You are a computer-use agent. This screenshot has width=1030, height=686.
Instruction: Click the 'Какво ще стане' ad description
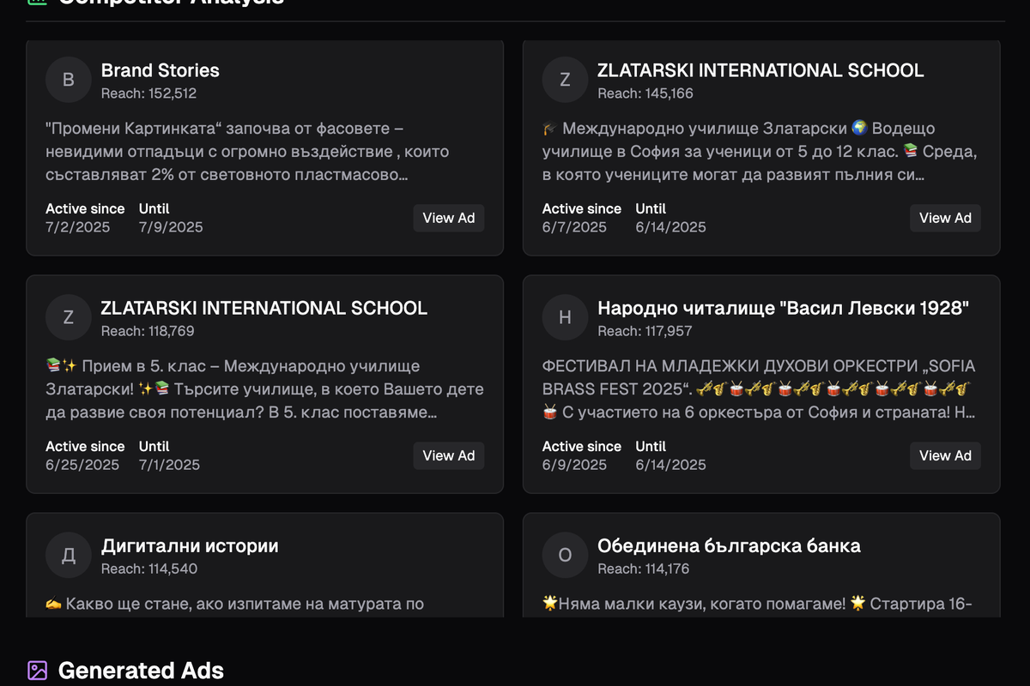coord(235,605)
